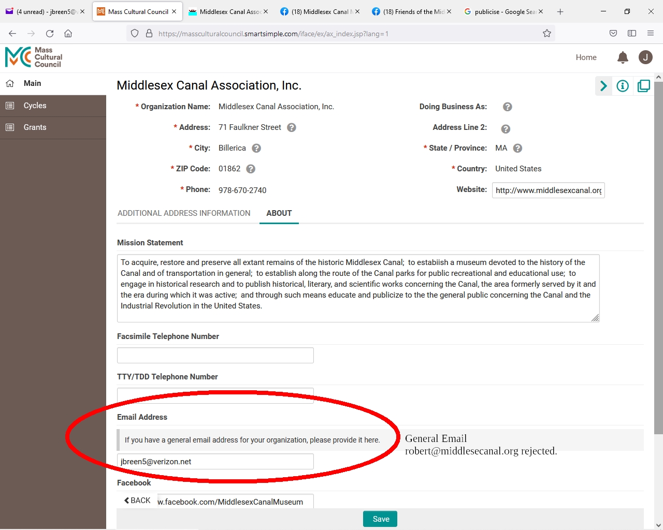Click into the Website field
The height and width of the screenshot is (530, 663).
549,190
